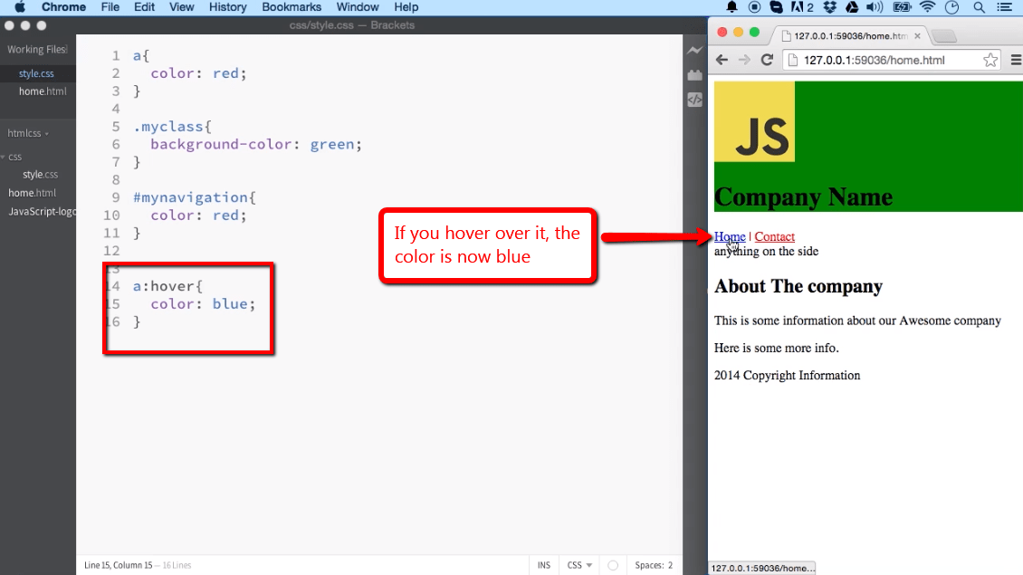Open Spotlight search magnifier
The width and height of the screenshot is (1023, 575).
979,7
